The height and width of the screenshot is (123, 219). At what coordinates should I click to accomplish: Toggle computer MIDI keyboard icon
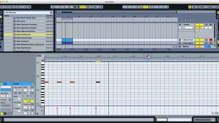190,7
